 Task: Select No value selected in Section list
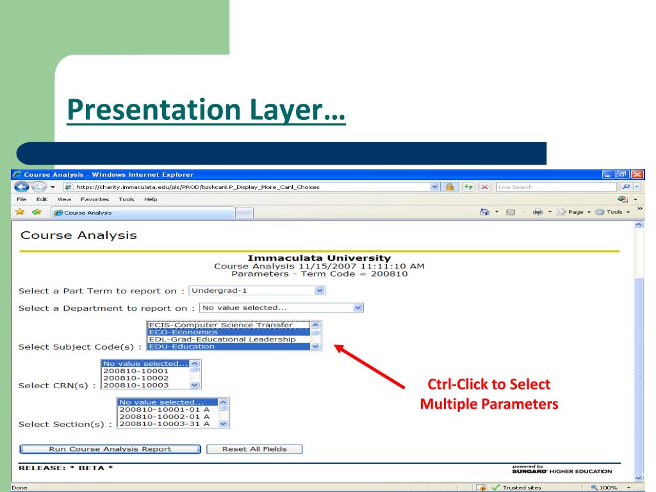pos(168,402)
